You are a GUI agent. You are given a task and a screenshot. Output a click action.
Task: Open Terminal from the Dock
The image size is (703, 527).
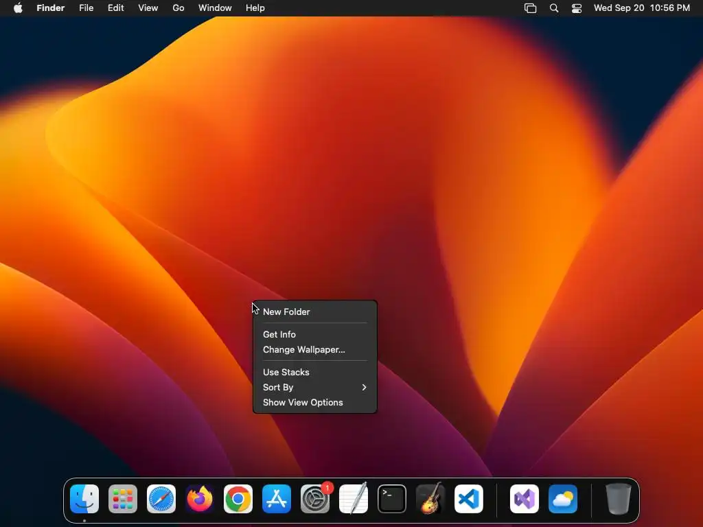(x=392, y=499)
